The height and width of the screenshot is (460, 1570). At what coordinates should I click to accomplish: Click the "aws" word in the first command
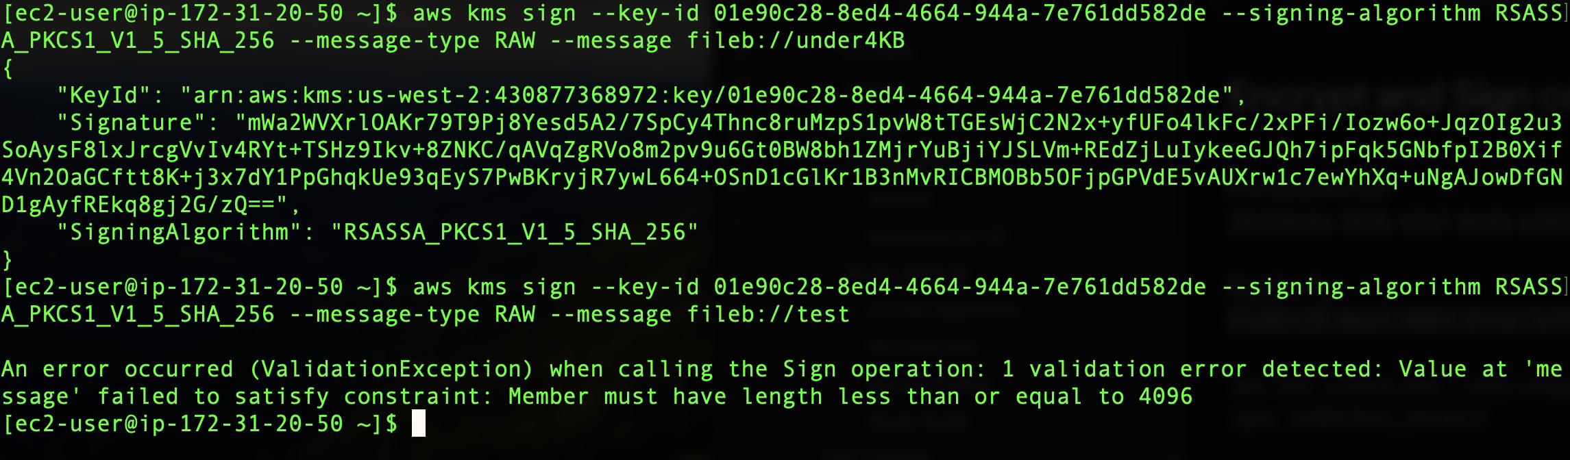[x=432, y=13]
